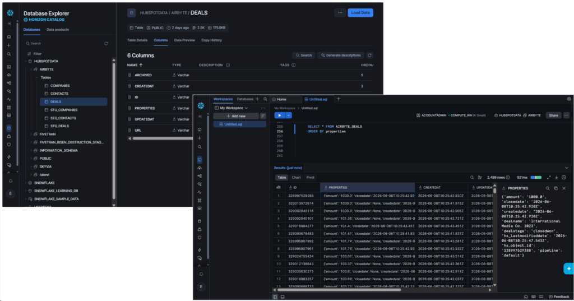Expand the SNOWFLAKE_SAMPLE_DATA database

click(26, 199)
